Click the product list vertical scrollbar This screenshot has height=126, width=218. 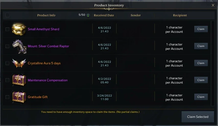tap(213, 63)
